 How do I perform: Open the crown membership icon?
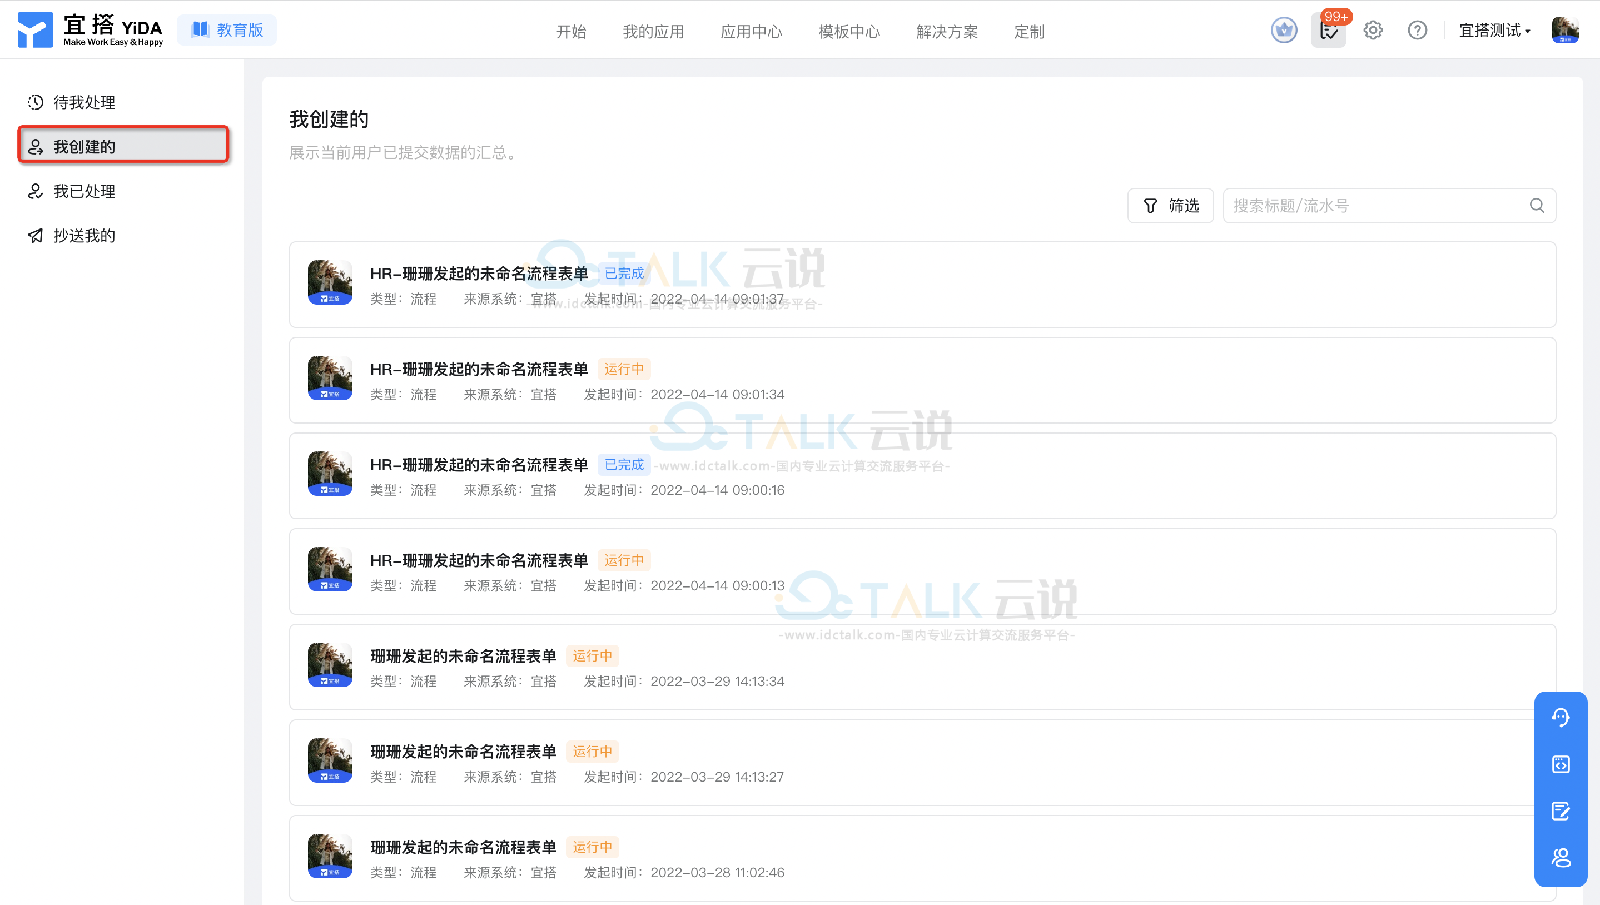[x=1284, y=30]
